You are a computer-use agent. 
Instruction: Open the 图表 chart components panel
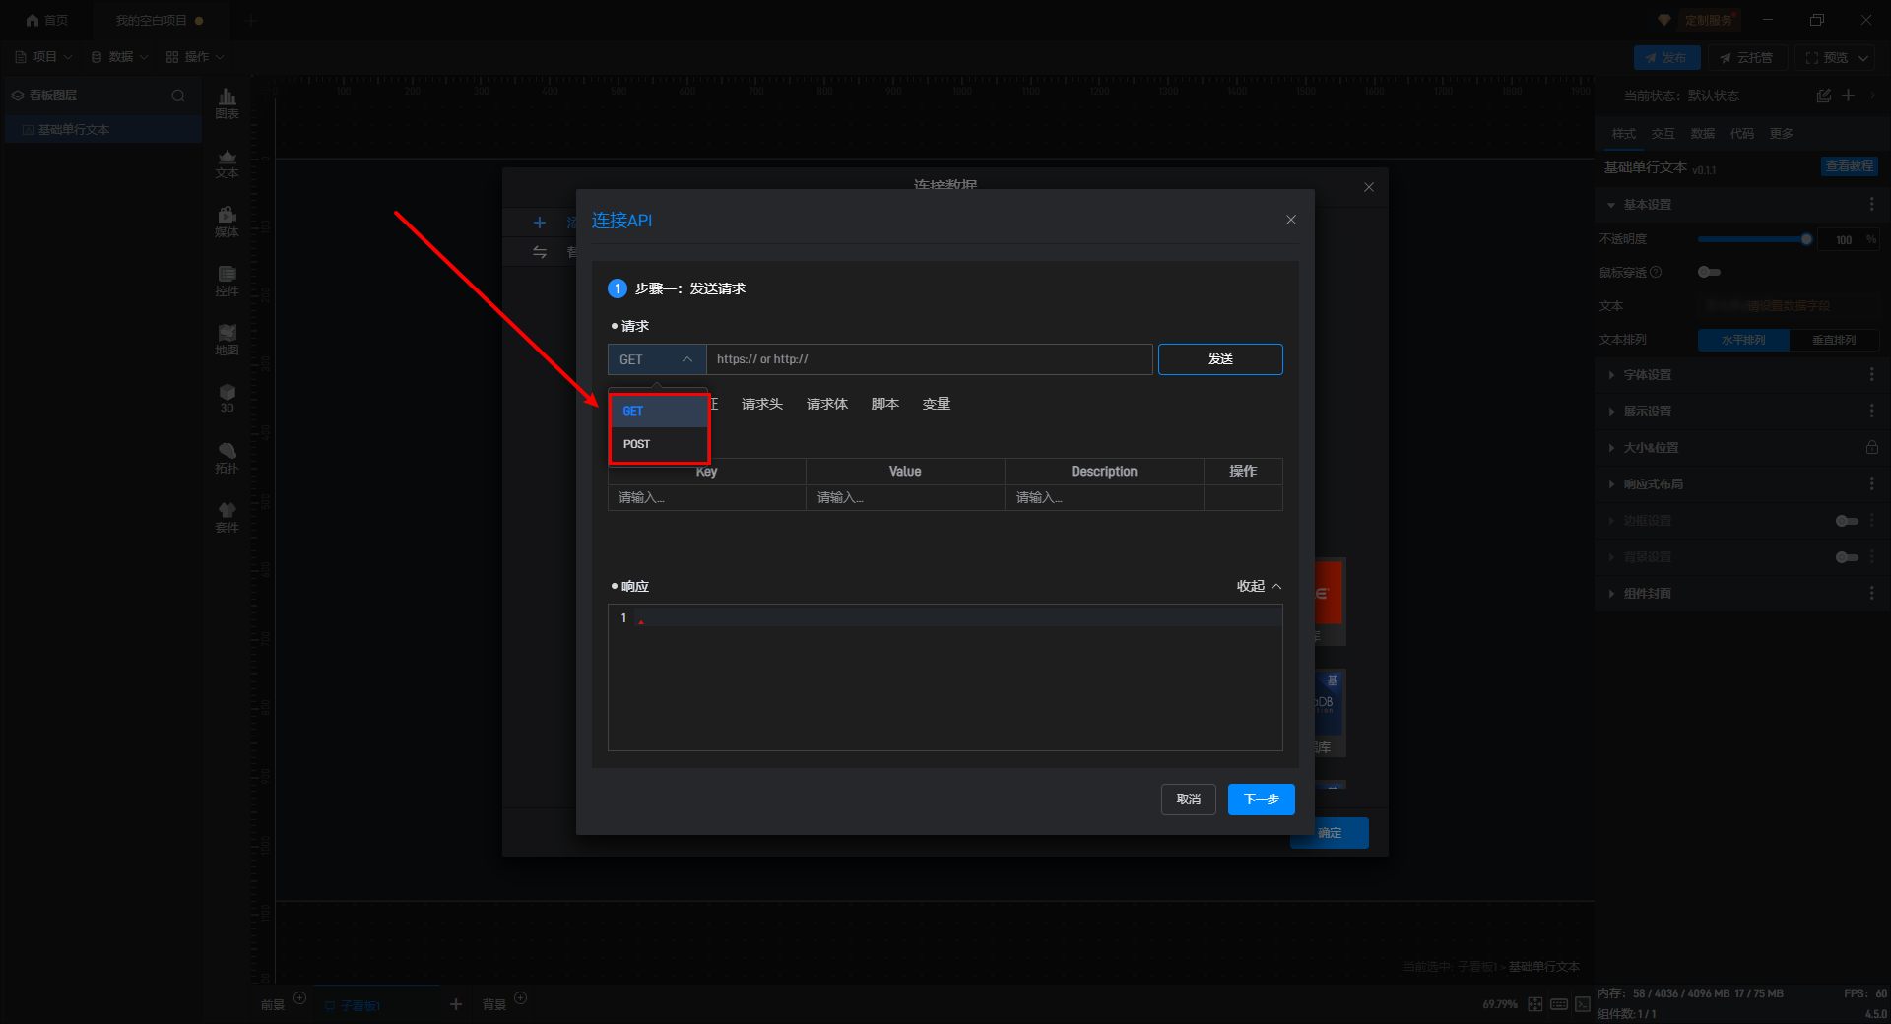coord(227,102)
